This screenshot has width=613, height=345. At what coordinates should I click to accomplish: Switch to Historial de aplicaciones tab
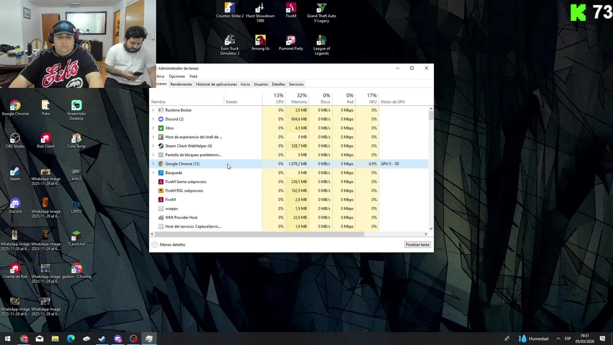coord(216,84)
